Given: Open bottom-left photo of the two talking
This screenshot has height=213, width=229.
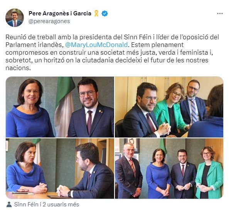Looking at the screenshot, I should (x=60, y=168).
